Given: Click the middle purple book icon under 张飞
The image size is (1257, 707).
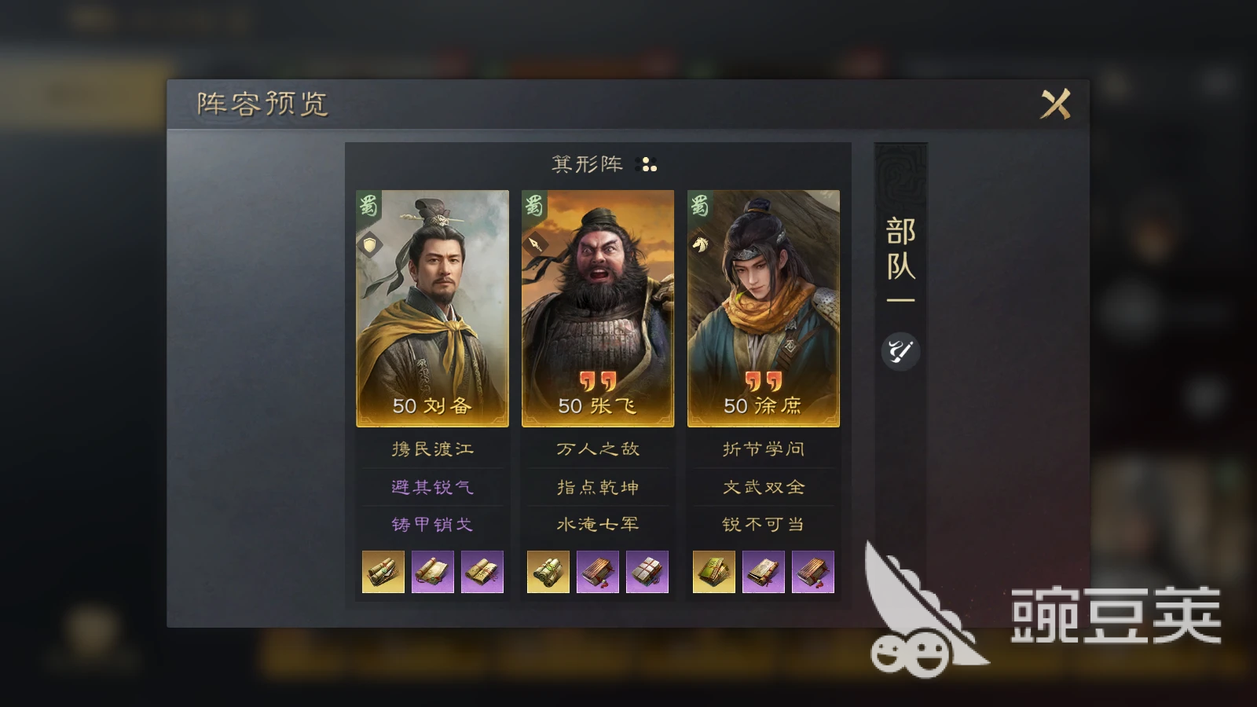Looking at the screenshot, I should (598, 571).
